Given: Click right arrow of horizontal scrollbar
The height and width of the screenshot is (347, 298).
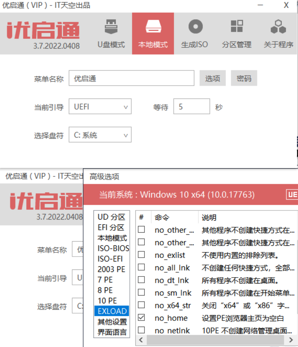Looking at the screenshot, I should tap(291, 340).
